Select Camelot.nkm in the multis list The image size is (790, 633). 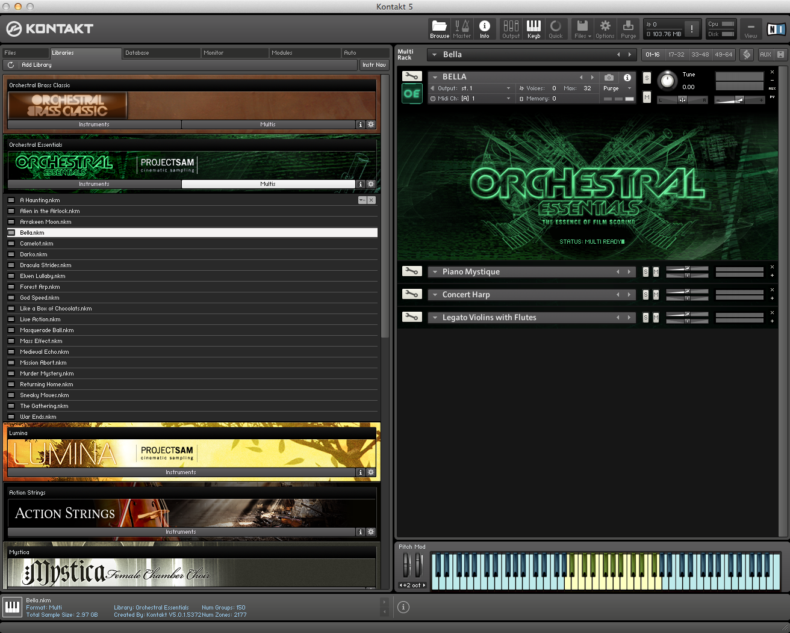pos(192,244)
